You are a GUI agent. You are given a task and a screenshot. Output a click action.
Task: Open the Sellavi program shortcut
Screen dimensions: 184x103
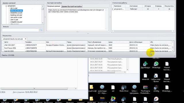[x=135, y=89]
